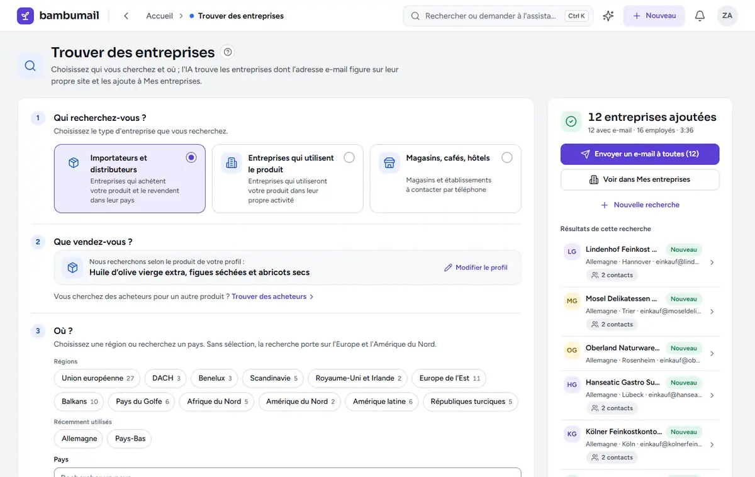Click Trouver des entreprises breadcrumb
755x477 pixels.
240,16
